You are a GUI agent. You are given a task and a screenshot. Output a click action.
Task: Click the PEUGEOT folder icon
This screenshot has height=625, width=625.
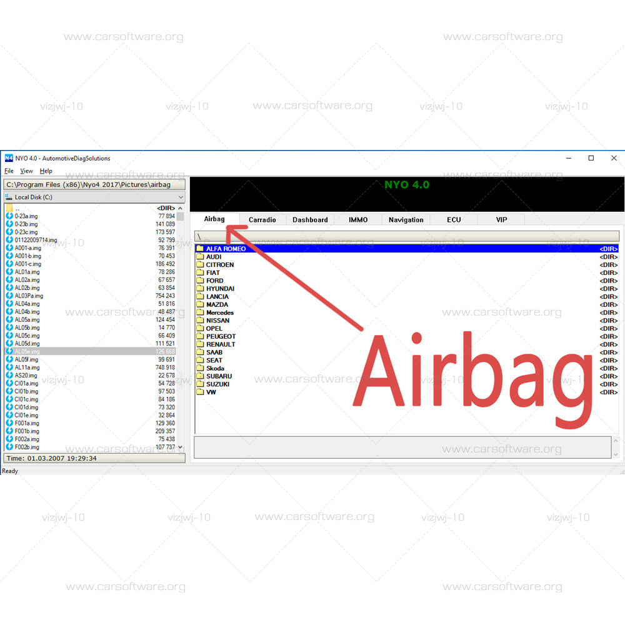click(200, 336)
